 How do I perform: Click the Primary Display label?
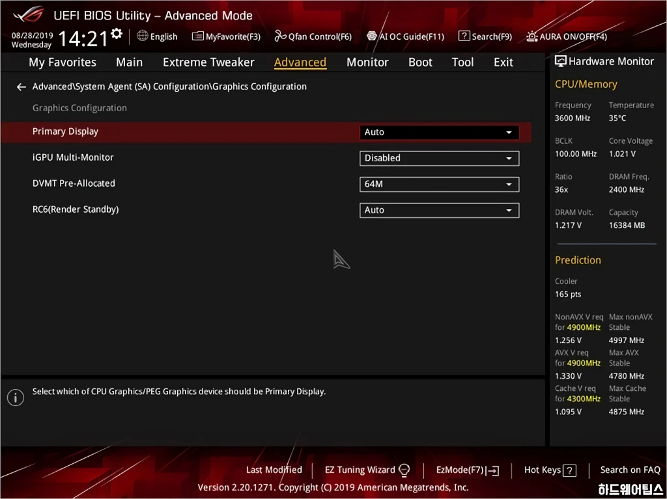[65, 131]
